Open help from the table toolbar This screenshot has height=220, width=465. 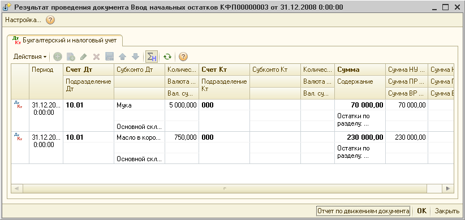coord(184,57)
